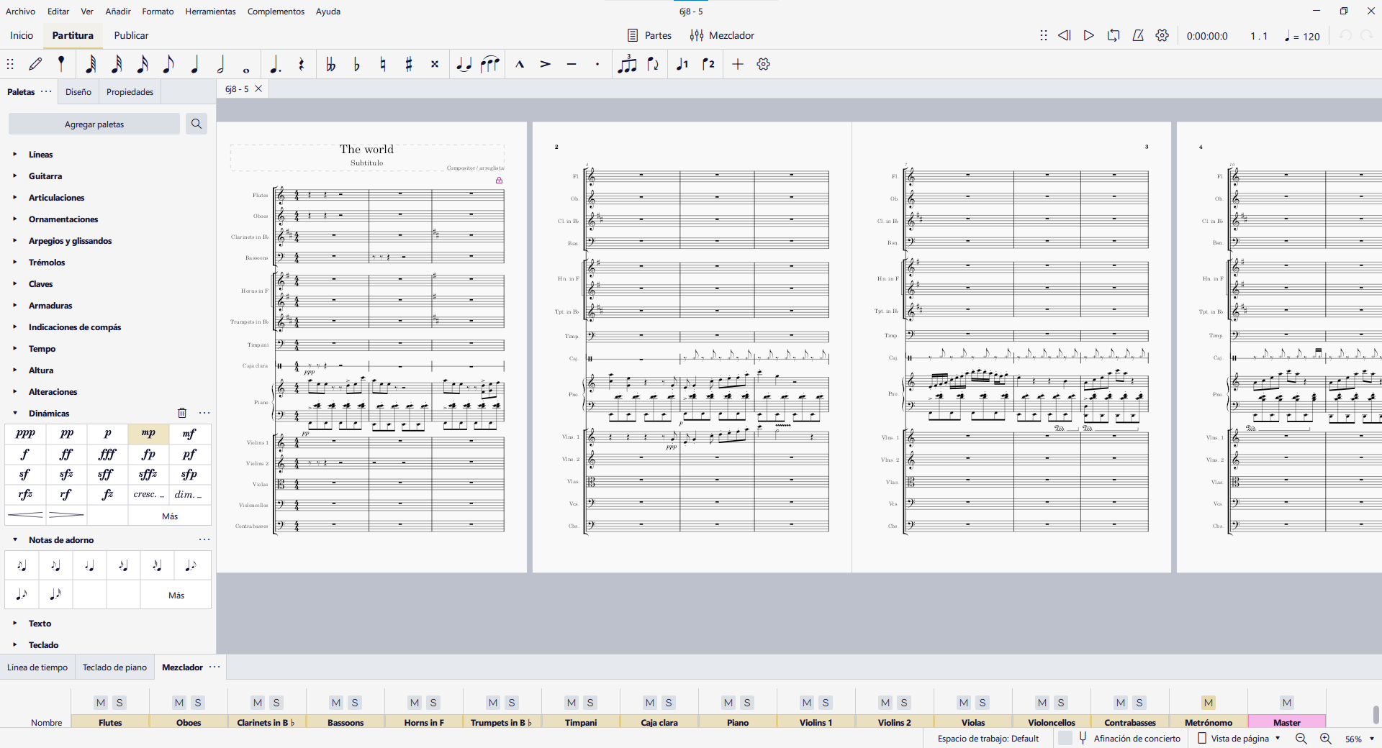Viewport: 1382px width, 748px height.
Task: Start playback
Action: [1089, 35]
